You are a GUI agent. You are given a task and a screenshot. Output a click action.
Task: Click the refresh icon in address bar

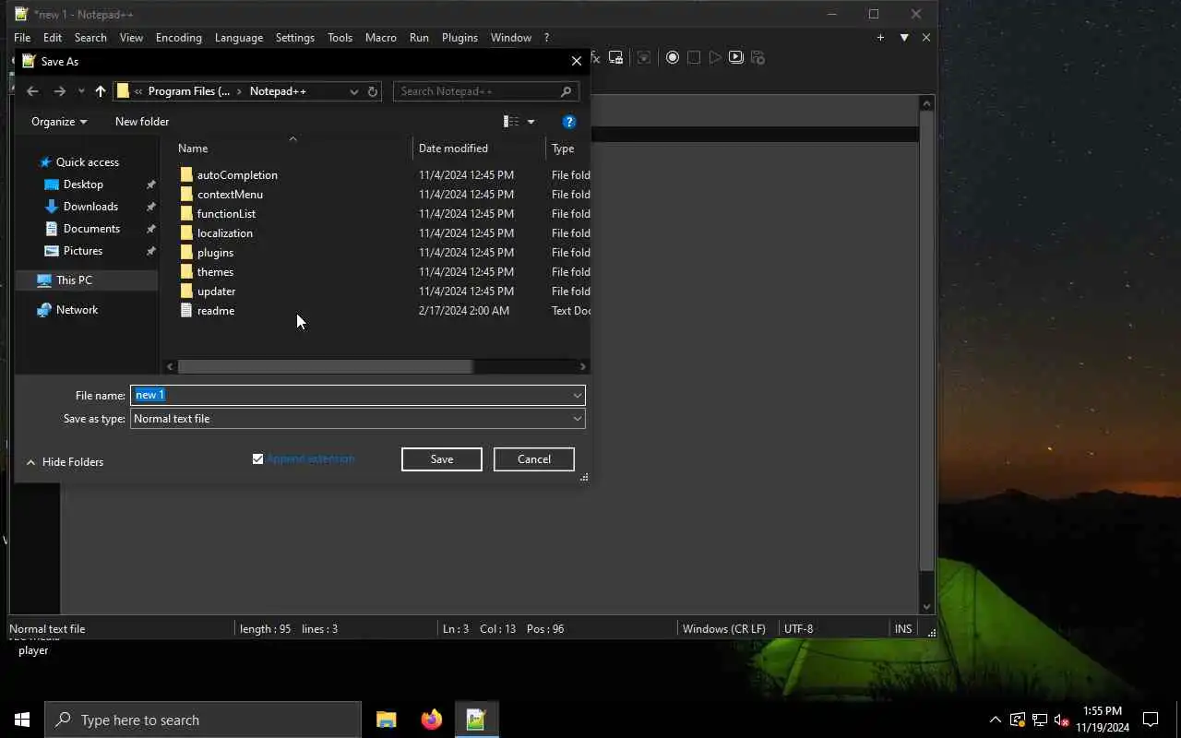point(373,91)
